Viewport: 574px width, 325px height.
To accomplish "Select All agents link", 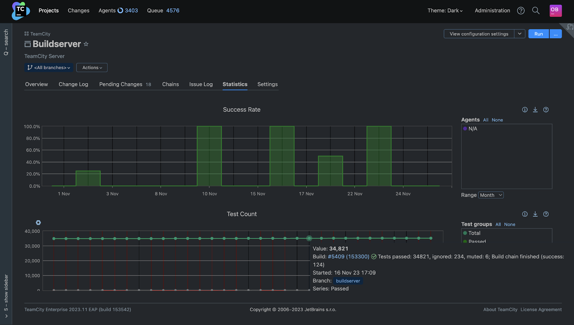I will coord(486,120).
